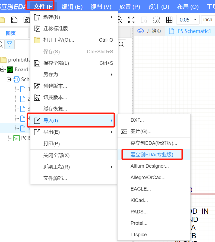
Task: Click the filter text input field
Action: [23, 44]
